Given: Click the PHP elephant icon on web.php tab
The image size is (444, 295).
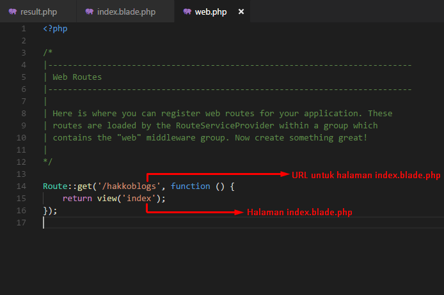Looking at the screenshot, I should click(187, 11).
